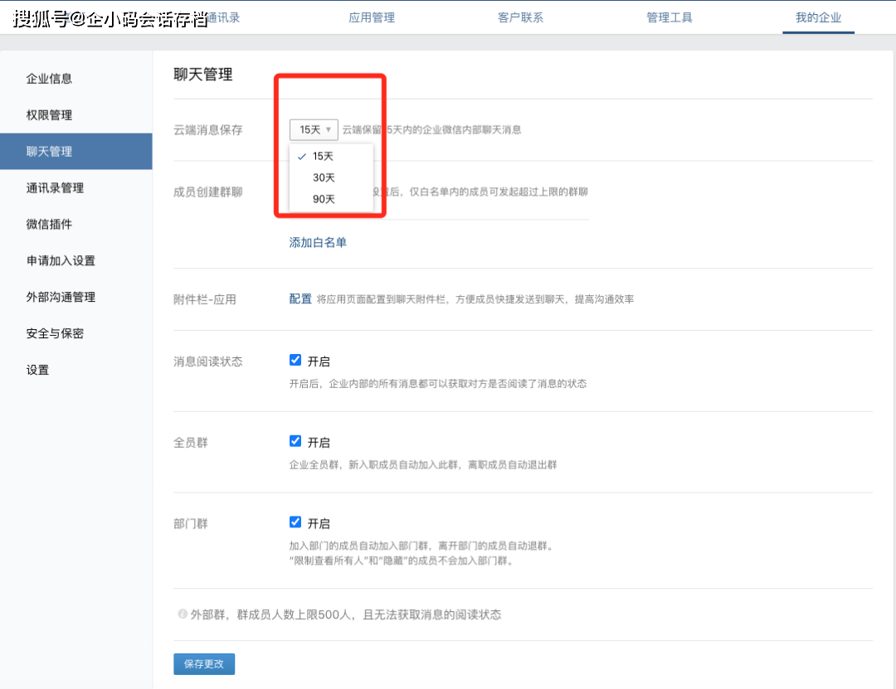Image resolution: width=896 pixels, height=689 pixels.
Task: Uncheck the 部门群 开启 checkbox
Action: (295, 522)
